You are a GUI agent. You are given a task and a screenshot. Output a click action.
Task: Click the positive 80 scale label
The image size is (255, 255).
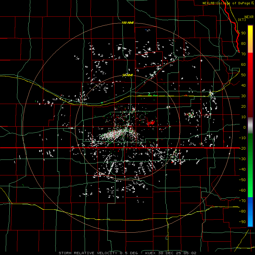click(243, 44)
